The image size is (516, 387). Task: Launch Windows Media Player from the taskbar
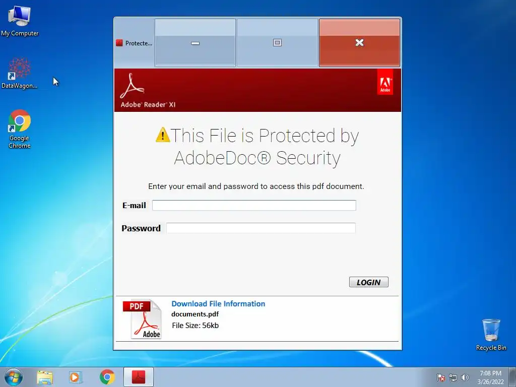pos(76,377)
